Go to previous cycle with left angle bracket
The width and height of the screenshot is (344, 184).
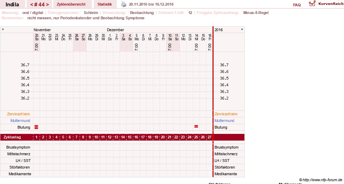(x=32, y=5)
